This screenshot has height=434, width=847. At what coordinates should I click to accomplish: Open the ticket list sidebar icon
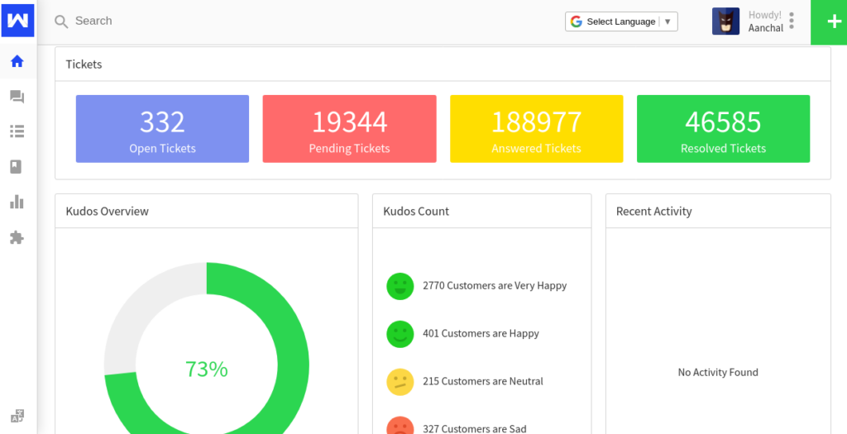[17, 131]
